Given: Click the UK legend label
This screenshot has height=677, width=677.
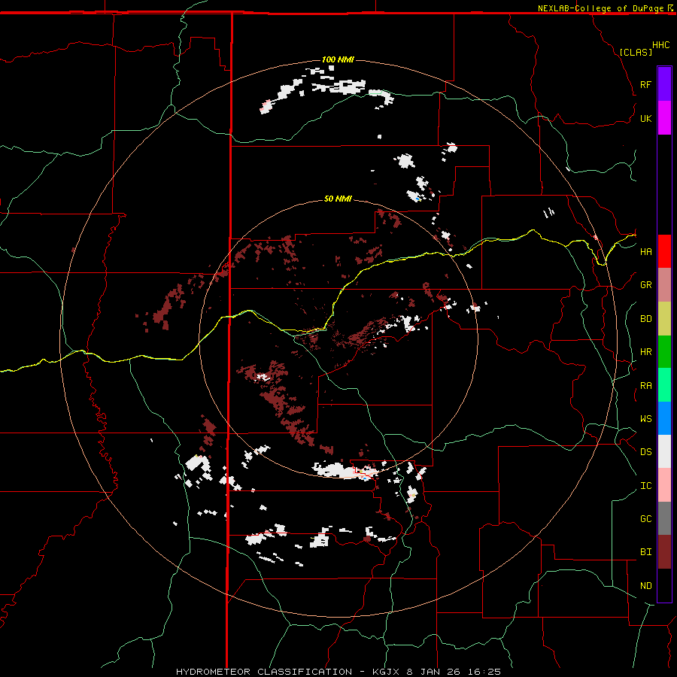Looking at the screenshot, I should 645,118.
